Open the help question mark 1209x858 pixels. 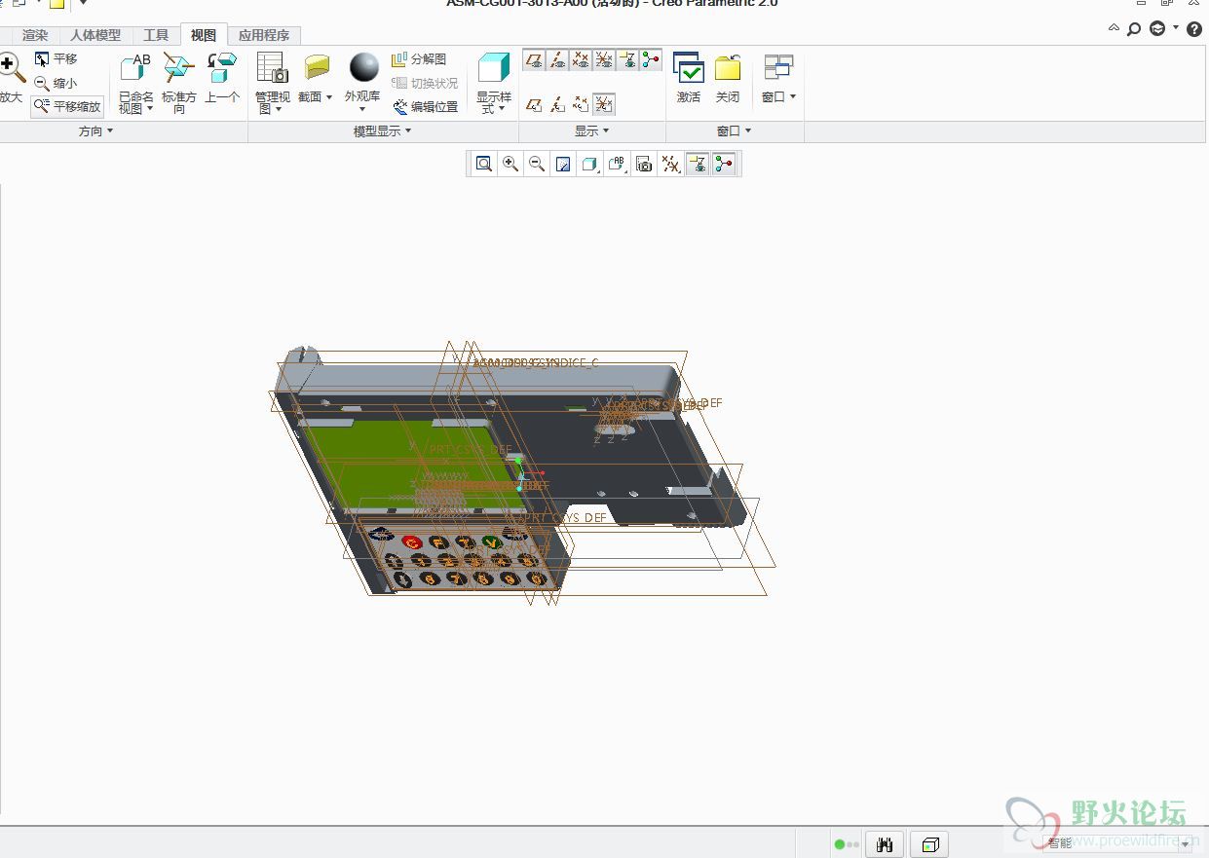(1193, 29)
